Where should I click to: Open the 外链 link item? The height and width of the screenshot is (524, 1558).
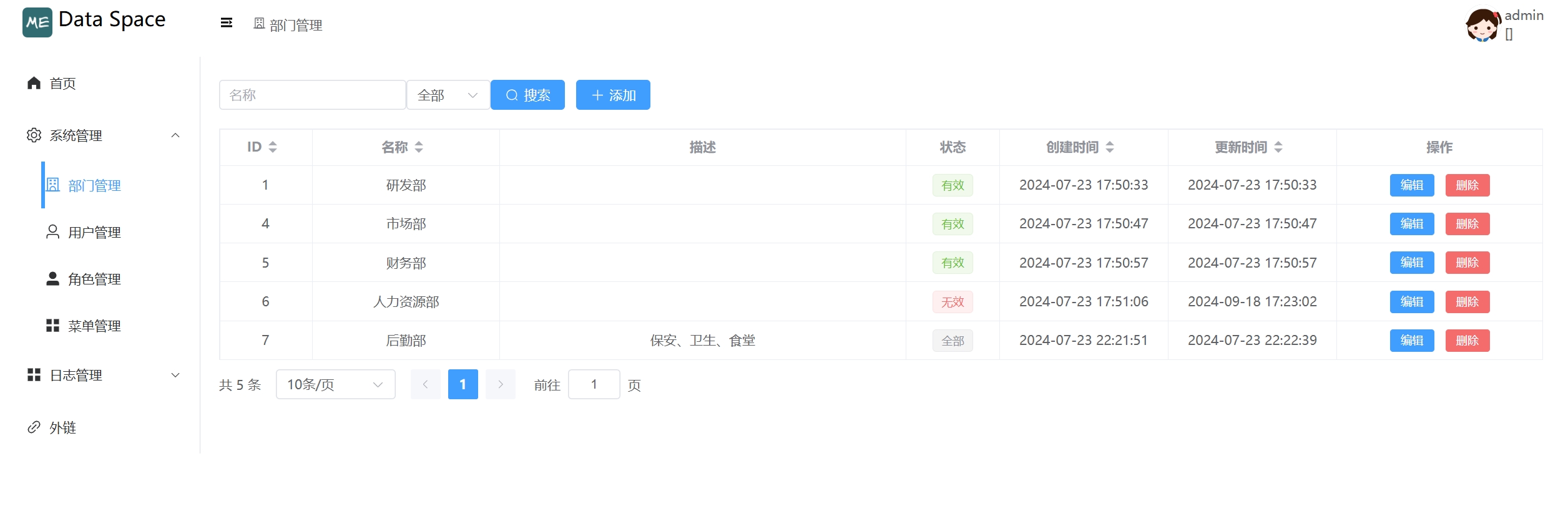point(62,428)
